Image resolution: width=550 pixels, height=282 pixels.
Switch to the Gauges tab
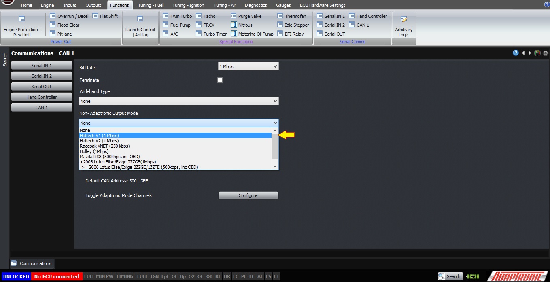coord(283,5)
